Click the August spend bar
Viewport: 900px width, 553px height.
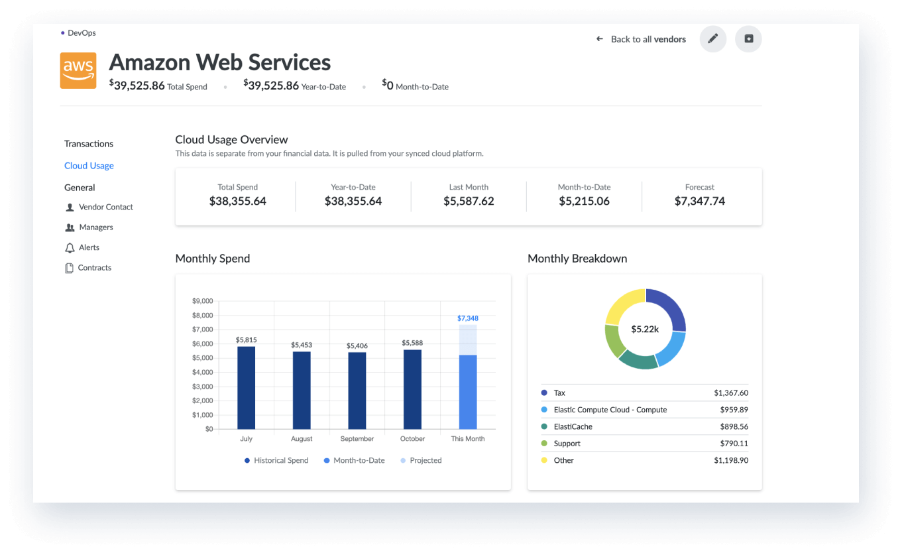(x=302, y=391)
